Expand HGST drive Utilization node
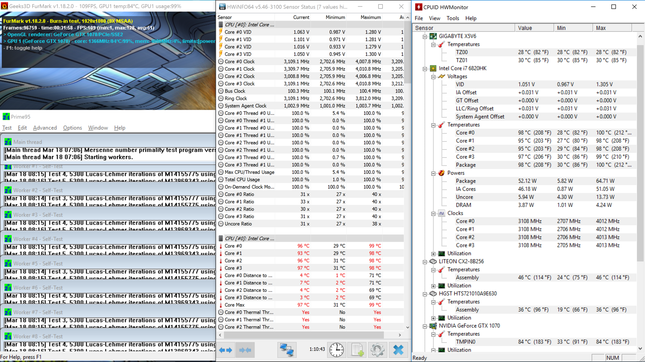The width and height of the screenshot is (645, 362). pos(433,318)
